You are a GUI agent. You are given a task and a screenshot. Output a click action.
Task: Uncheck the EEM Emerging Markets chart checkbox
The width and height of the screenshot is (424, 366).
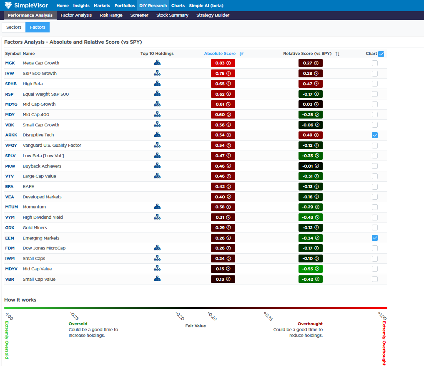[375, 238]
